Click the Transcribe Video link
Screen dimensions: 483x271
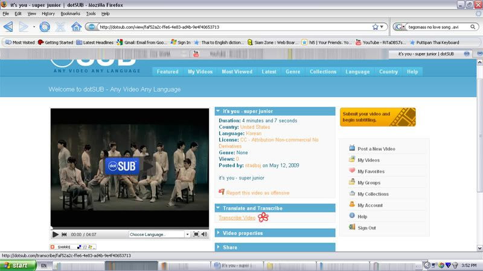pyautogui.click(x=237, y=217)
